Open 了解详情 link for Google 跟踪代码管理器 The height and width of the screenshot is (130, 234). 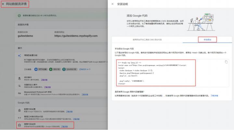[214, 96]
